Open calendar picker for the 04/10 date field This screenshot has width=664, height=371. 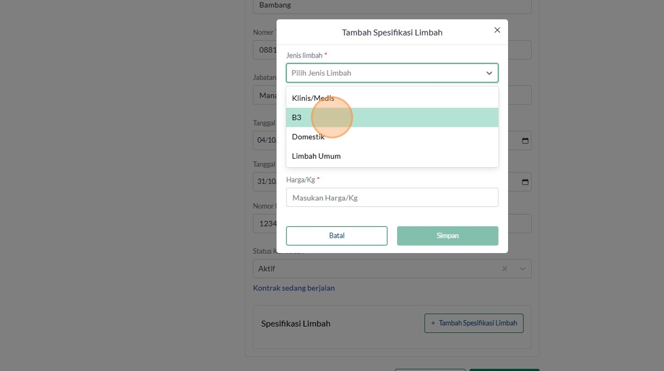tap(525, 141)
